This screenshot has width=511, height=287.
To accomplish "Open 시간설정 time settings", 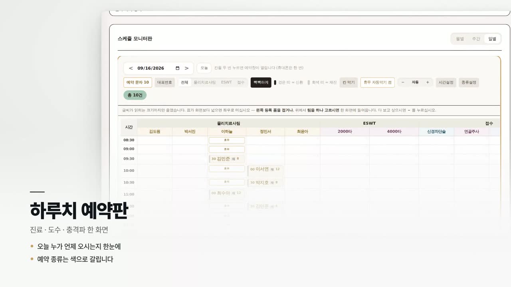I will (x=446, y=83).
